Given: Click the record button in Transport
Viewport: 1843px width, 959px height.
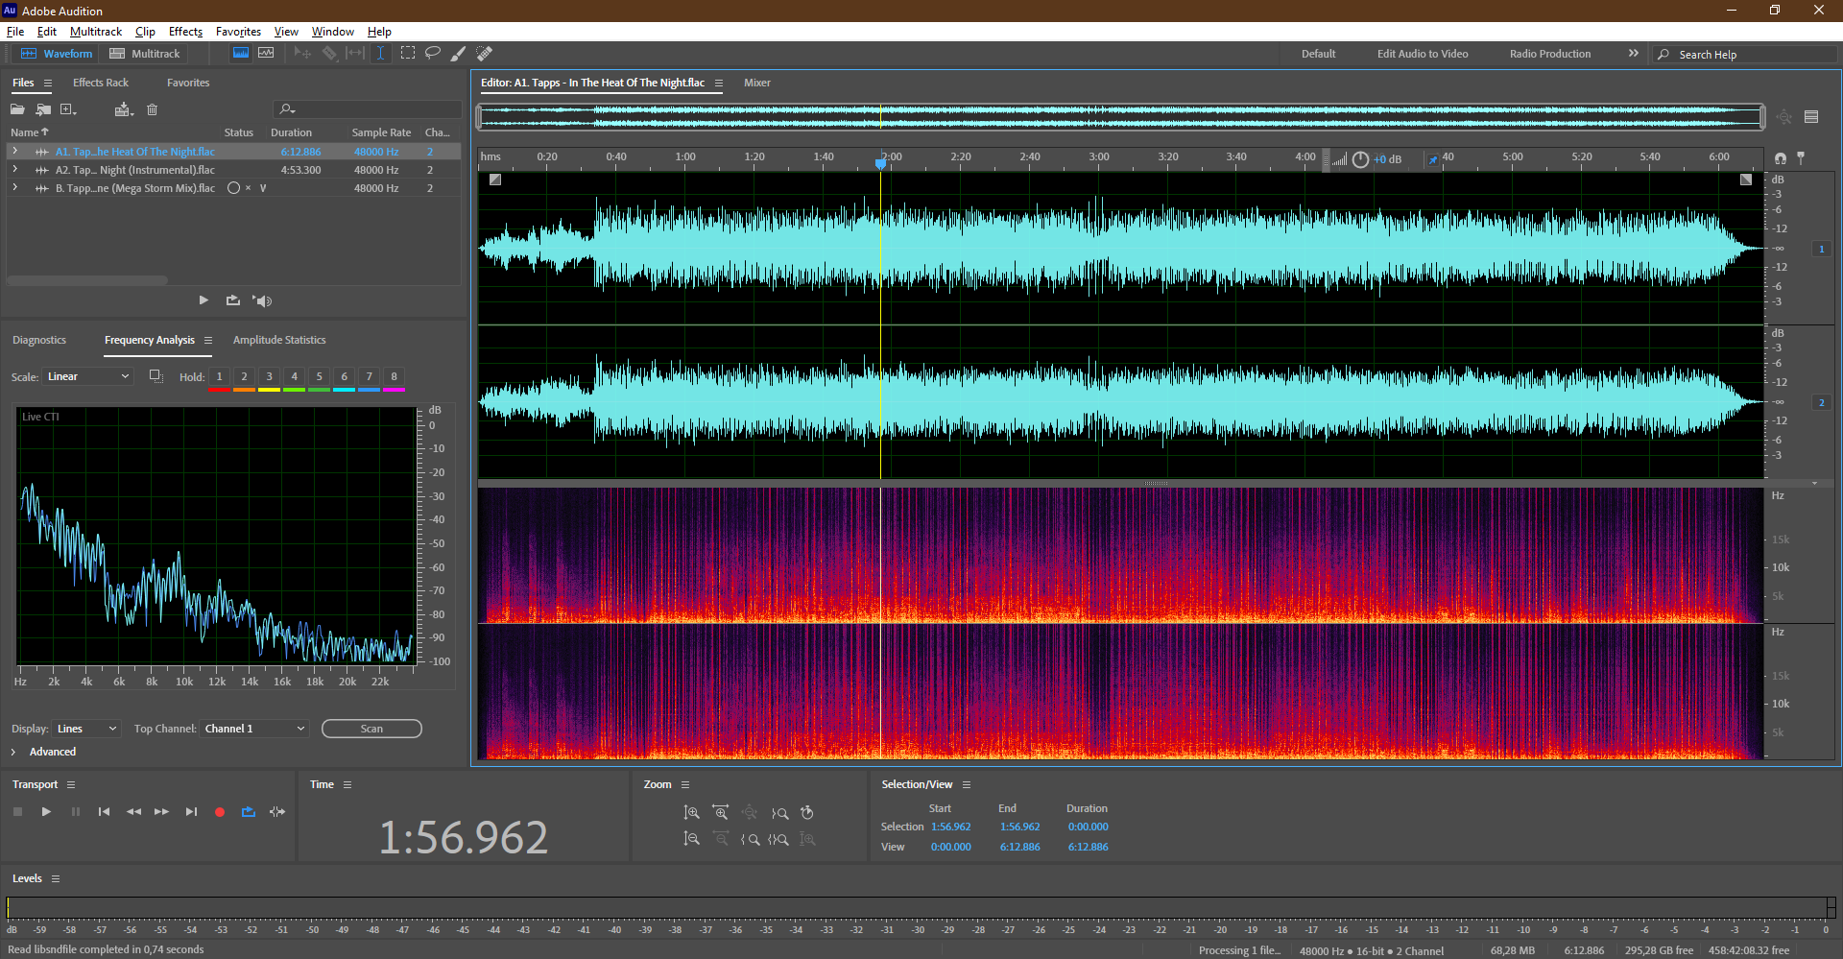Looking at the screenshot, I should (x=220, y=812).
